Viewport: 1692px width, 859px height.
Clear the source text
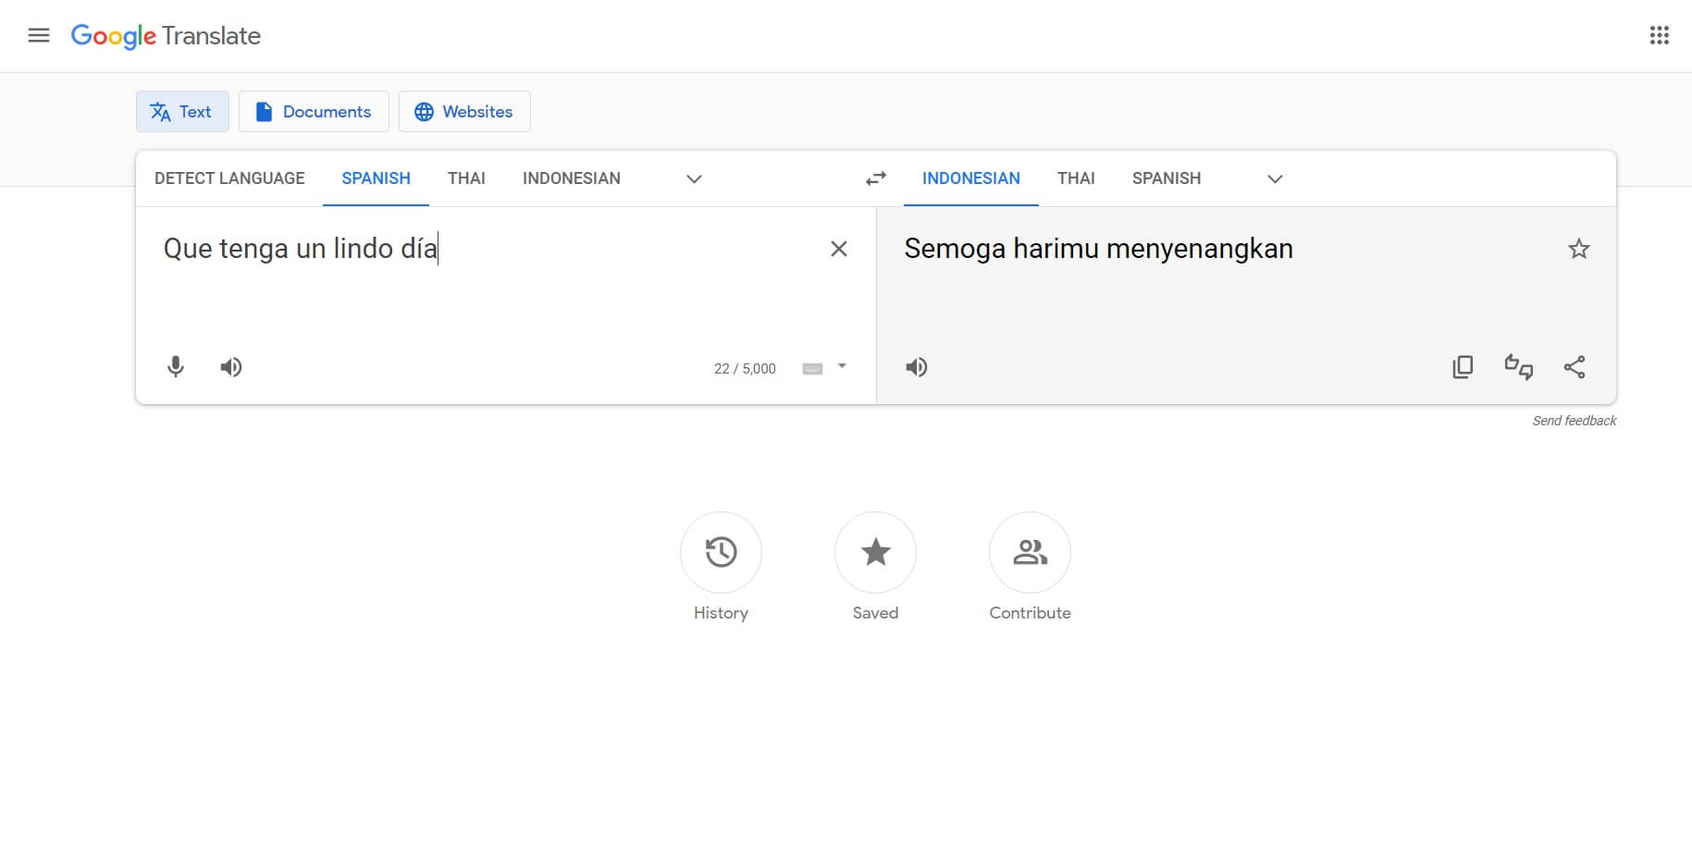point(838,249)
